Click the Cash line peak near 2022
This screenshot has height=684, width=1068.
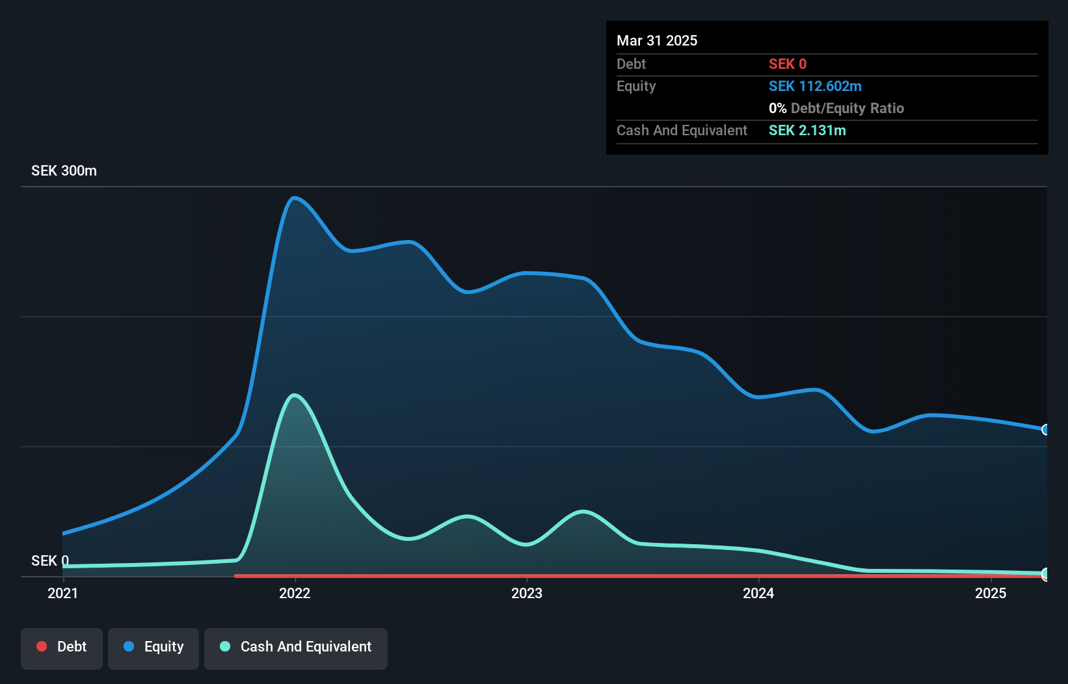coord(295,395)
